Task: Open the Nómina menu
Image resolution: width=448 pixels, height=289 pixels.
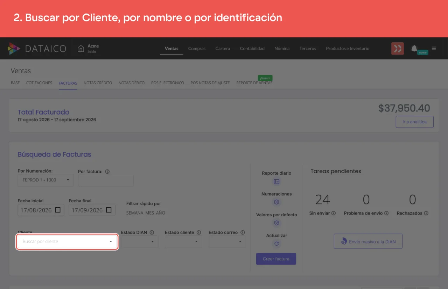Action: click(x=282, y=49)
